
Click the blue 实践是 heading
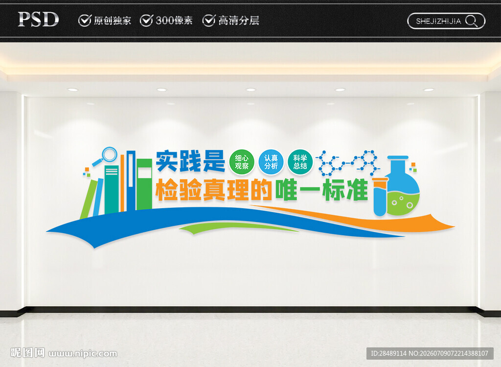190,161
